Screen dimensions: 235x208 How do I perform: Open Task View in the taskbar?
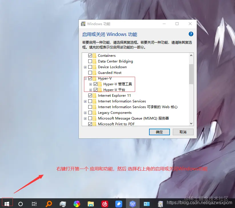pos(34,204)
